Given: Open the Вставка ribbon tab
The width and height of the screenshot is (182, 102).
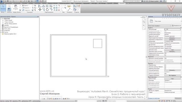Looking at the screenshot, I should click(31, 3).
